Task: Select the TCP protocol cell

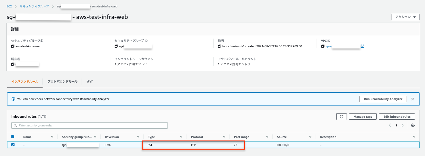Action: coord(194,145)
